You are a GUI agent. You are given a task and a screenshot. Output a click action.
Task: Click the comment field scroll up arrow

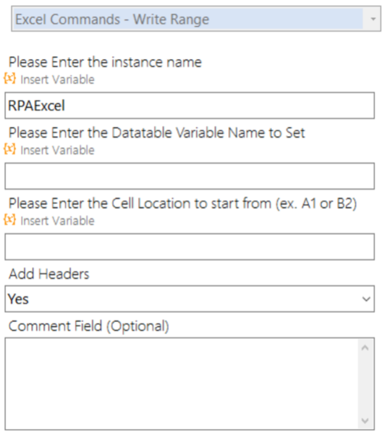pos(365,348)
